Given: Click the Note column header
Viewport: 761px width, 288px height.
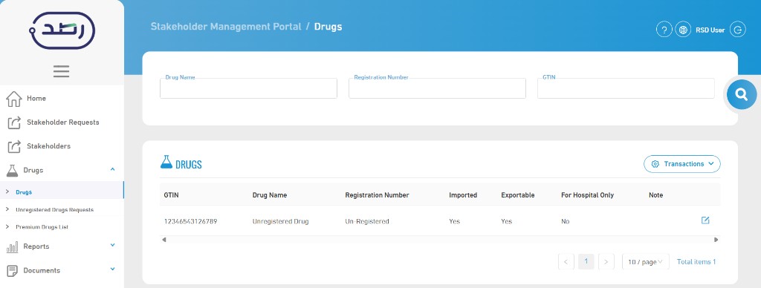Looking at the screenshot, I should (655, 195).
